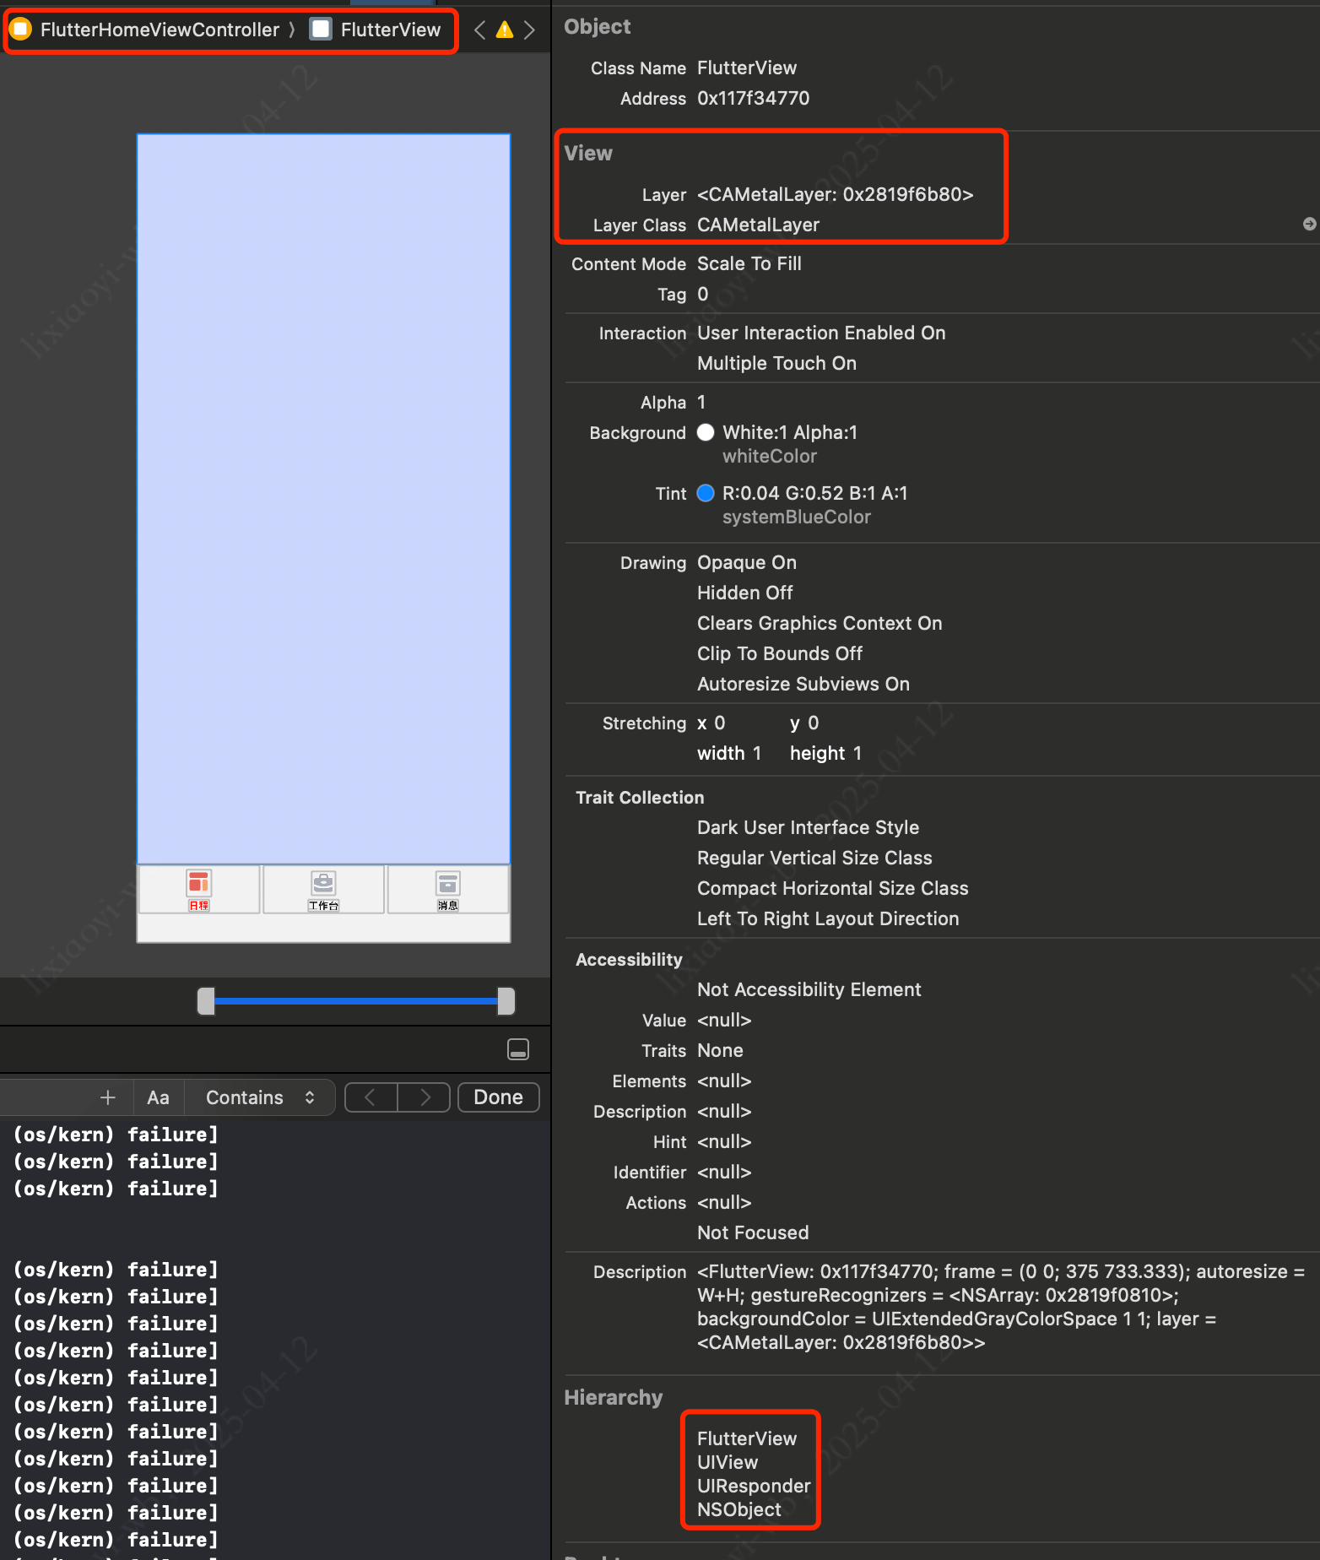This screenshot has width=1320, height=1560.
Task: Jump to next search result
Action: (x=424, y=1097)
